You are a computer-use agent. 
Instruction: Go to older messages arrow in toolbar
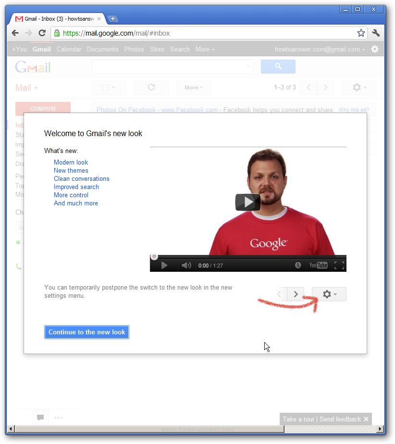click(325, 88)
